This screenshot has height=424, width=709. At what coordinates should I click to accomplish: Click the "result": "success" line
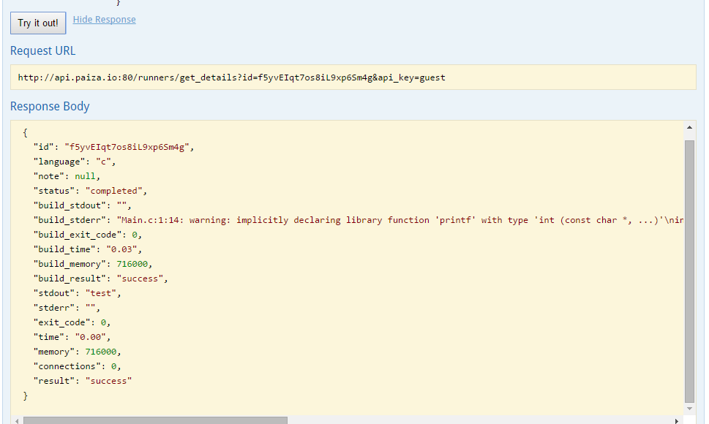pos(83,381)
